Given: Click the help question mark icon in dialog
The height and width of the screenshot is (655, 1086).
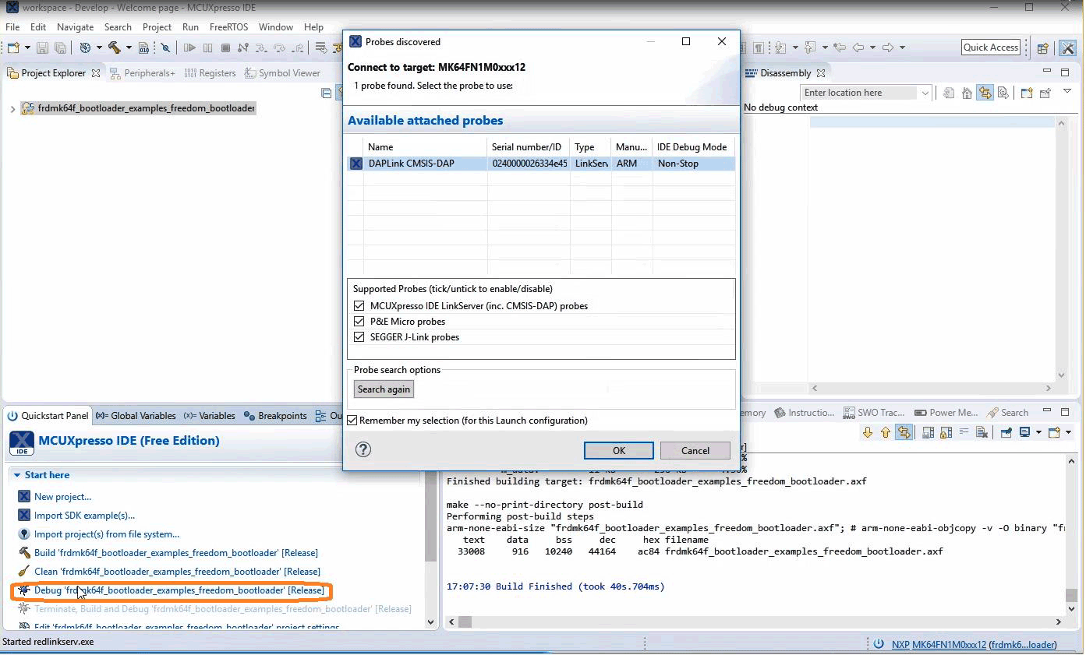Looking at the screenshot, I should tap(363, 449).
